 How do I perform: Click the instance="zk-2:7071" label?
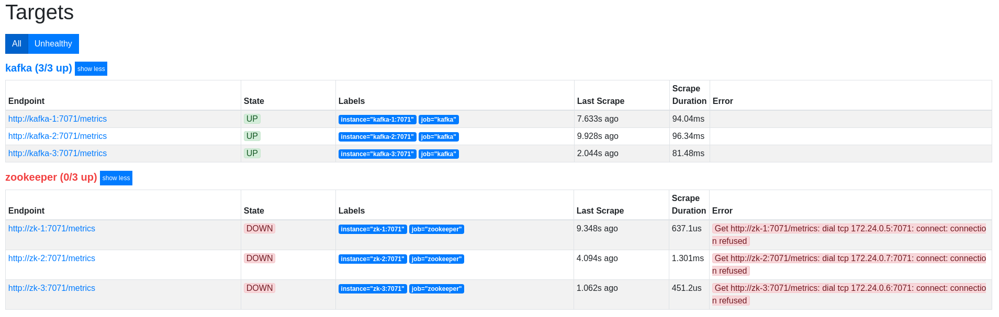point(373,259)
